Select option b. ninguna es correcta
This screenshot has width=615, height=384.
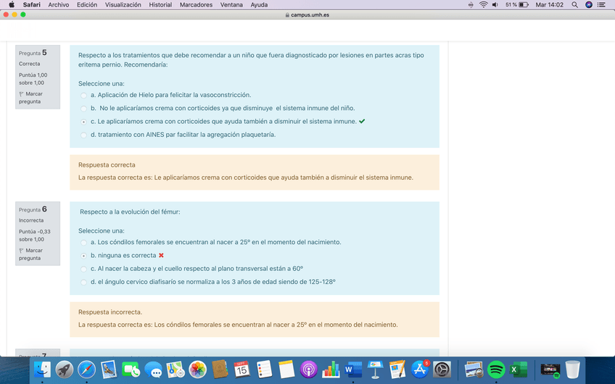[x=83, y=256]
